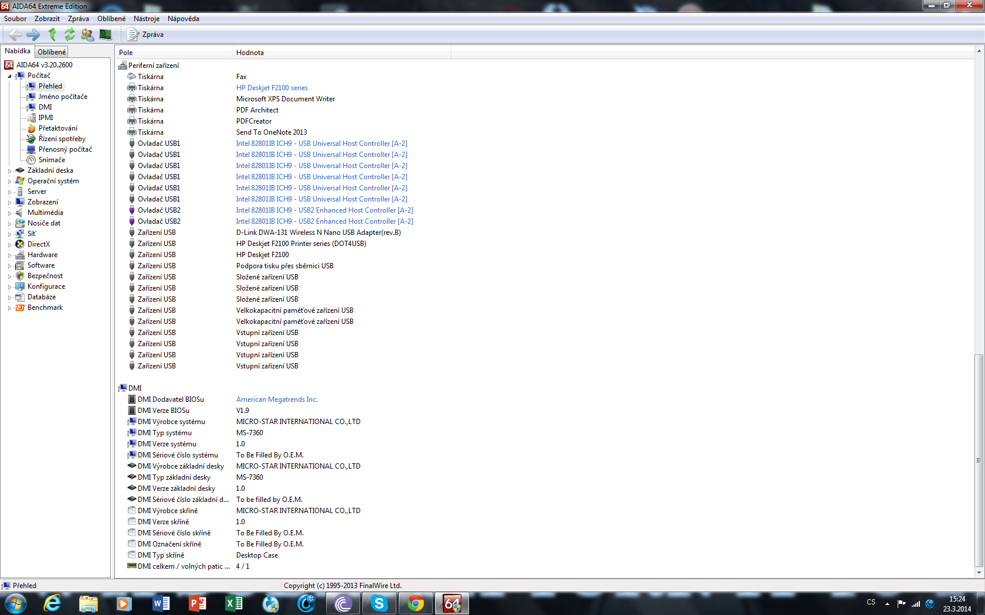
Task: Select the IPMI tree item
Action: coord(46,118)
